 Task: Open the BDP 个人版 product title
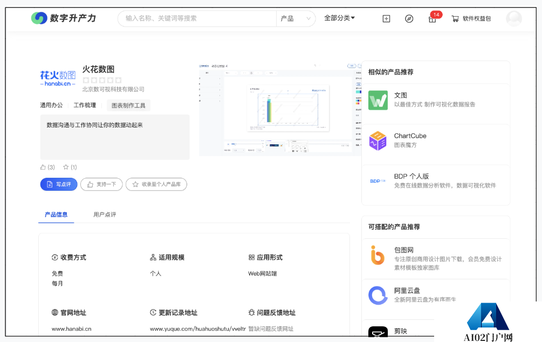tap(411, 176)
